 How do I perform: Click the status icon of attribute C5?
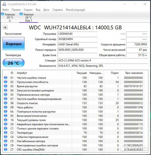(x=6, y=141)
